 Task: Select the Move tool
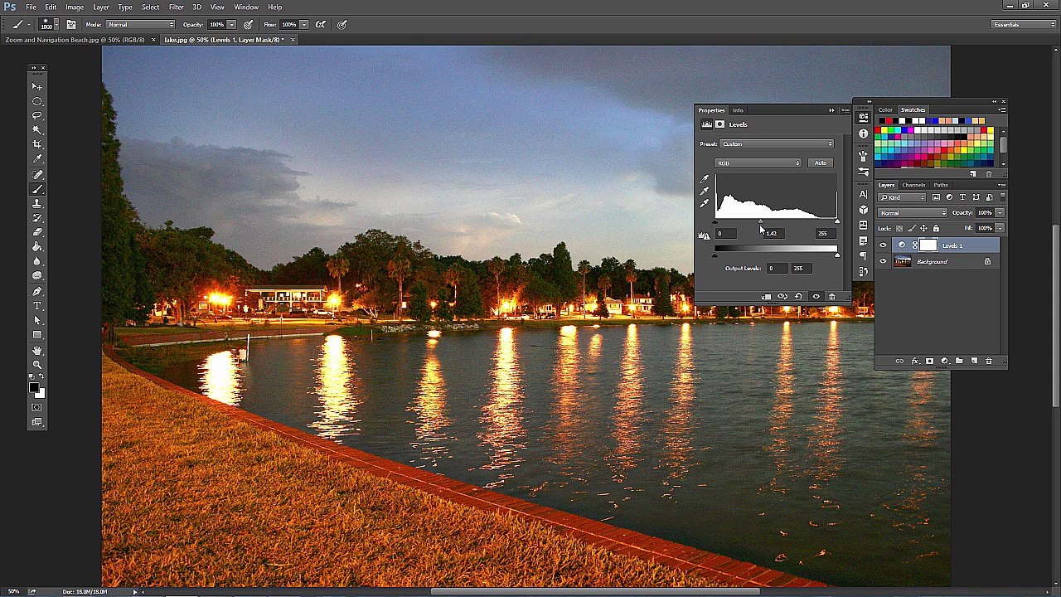37,87
